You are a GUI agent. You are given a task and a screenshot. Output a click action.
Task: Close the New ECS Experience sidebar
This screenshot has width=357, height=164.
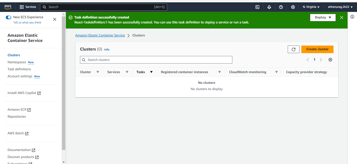pyautogui.click(x=55, y=19)
